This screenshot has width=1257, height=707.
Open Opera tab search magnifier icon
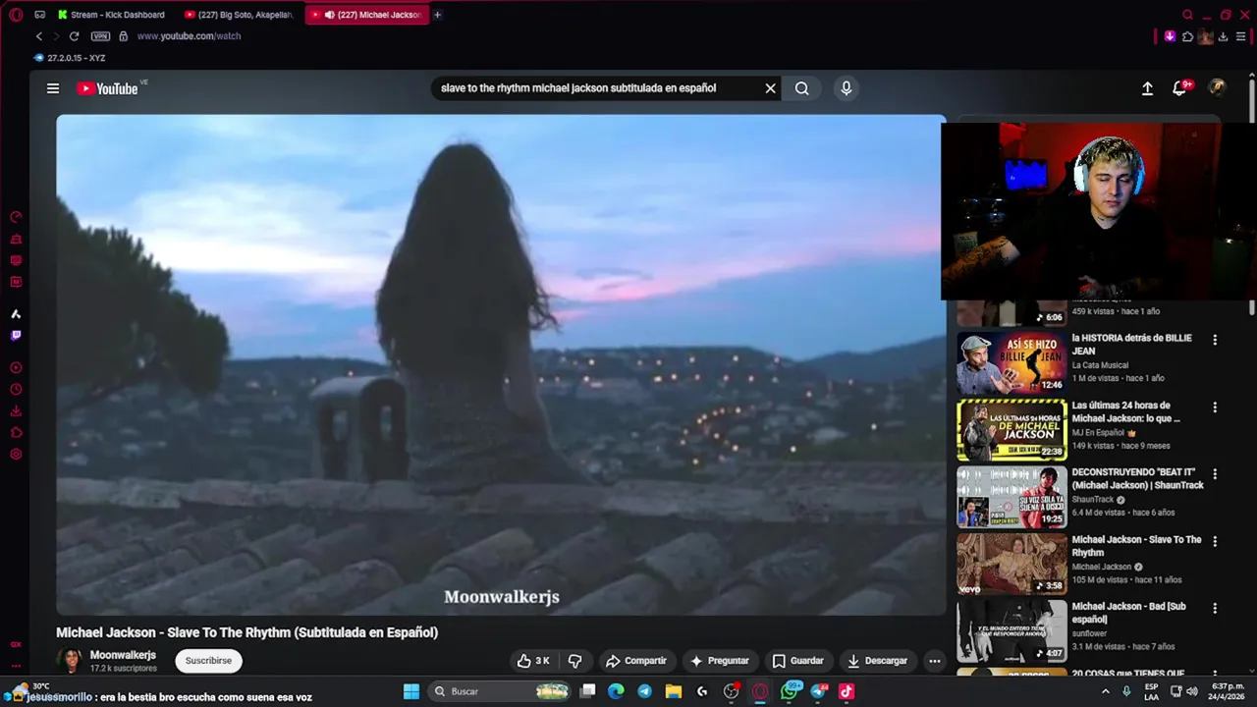[1187, 15]
